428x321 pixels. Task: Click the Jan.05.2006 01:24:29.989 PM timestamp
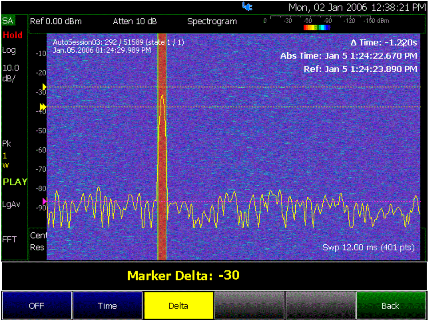(102, 50)
